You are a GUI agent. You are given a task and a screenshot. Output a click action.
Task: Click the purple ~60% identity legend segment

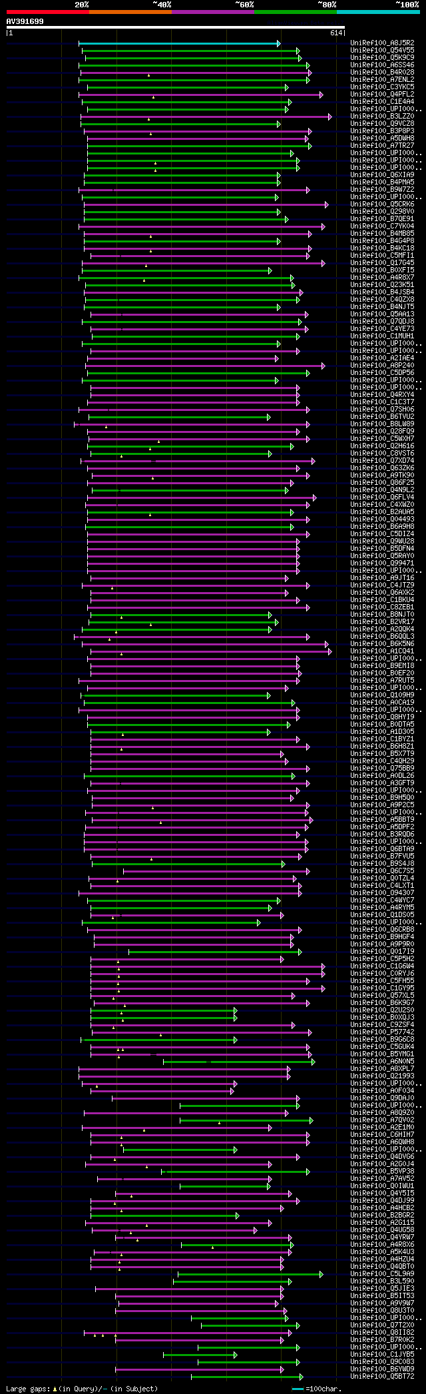[x=212, y=11]
